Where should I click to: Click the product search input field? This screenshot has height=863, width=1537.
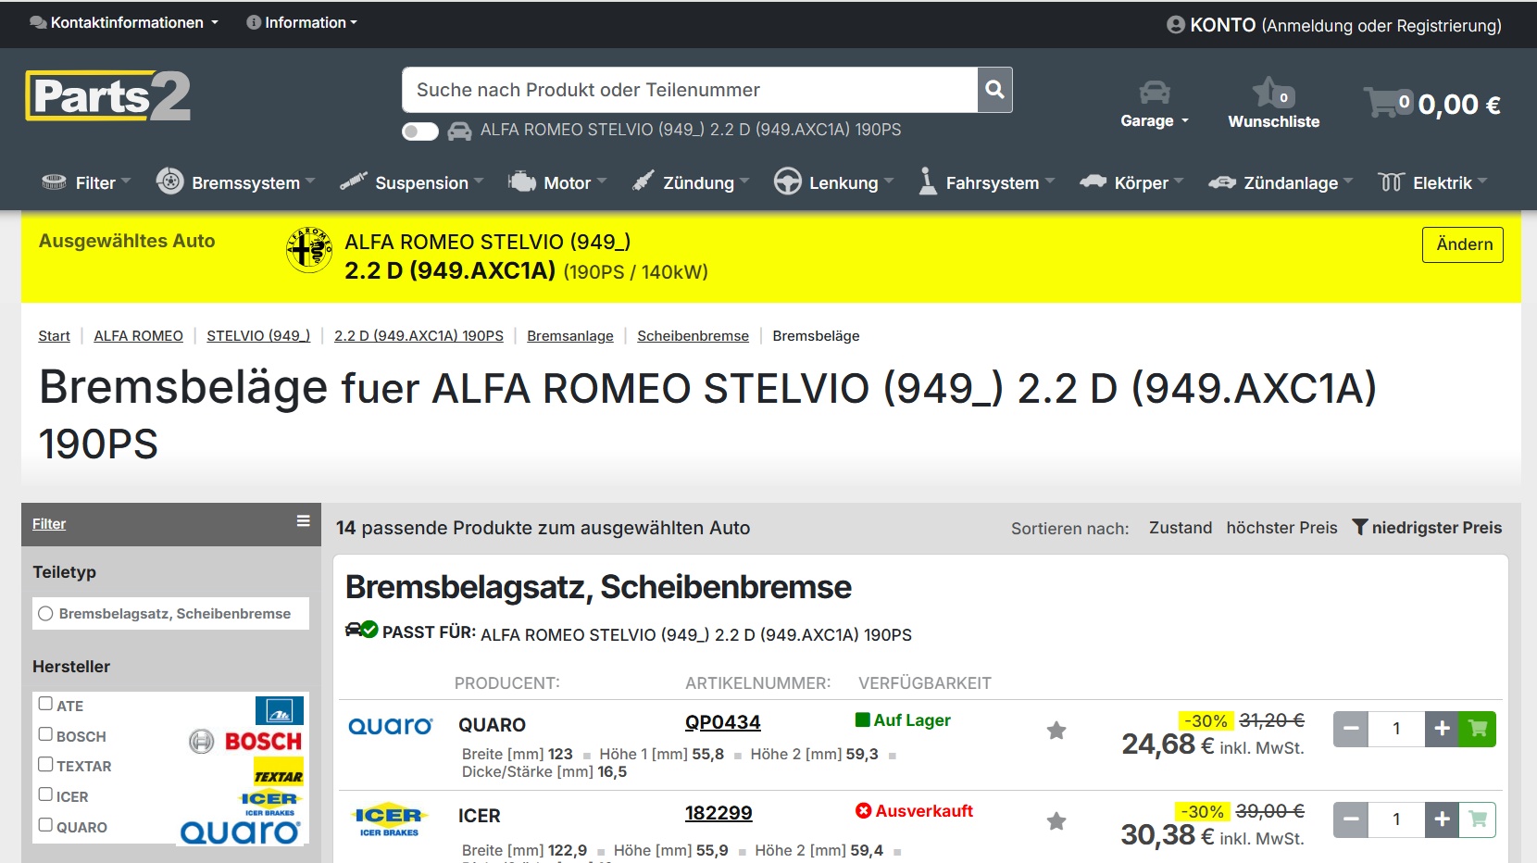point(690,90)
